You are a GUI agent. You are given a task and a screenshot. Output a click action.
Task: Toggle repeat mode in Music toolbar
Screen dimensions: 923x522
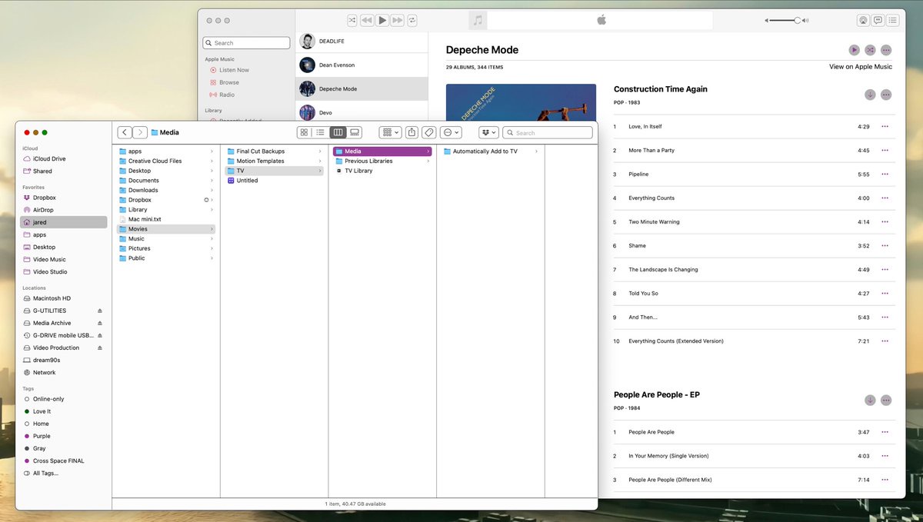coord(412,21)
